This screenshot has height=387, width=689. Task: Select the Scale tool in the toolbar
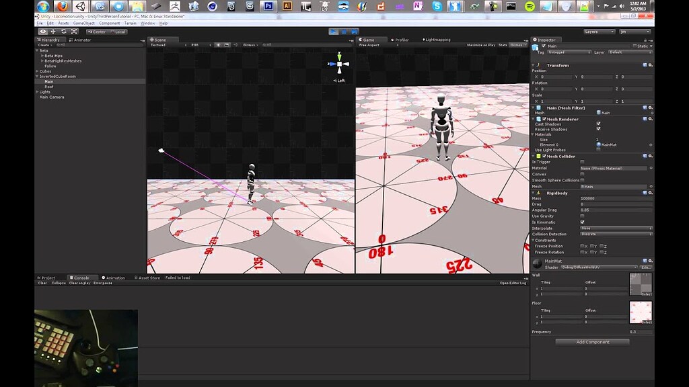tap(75, 32)
